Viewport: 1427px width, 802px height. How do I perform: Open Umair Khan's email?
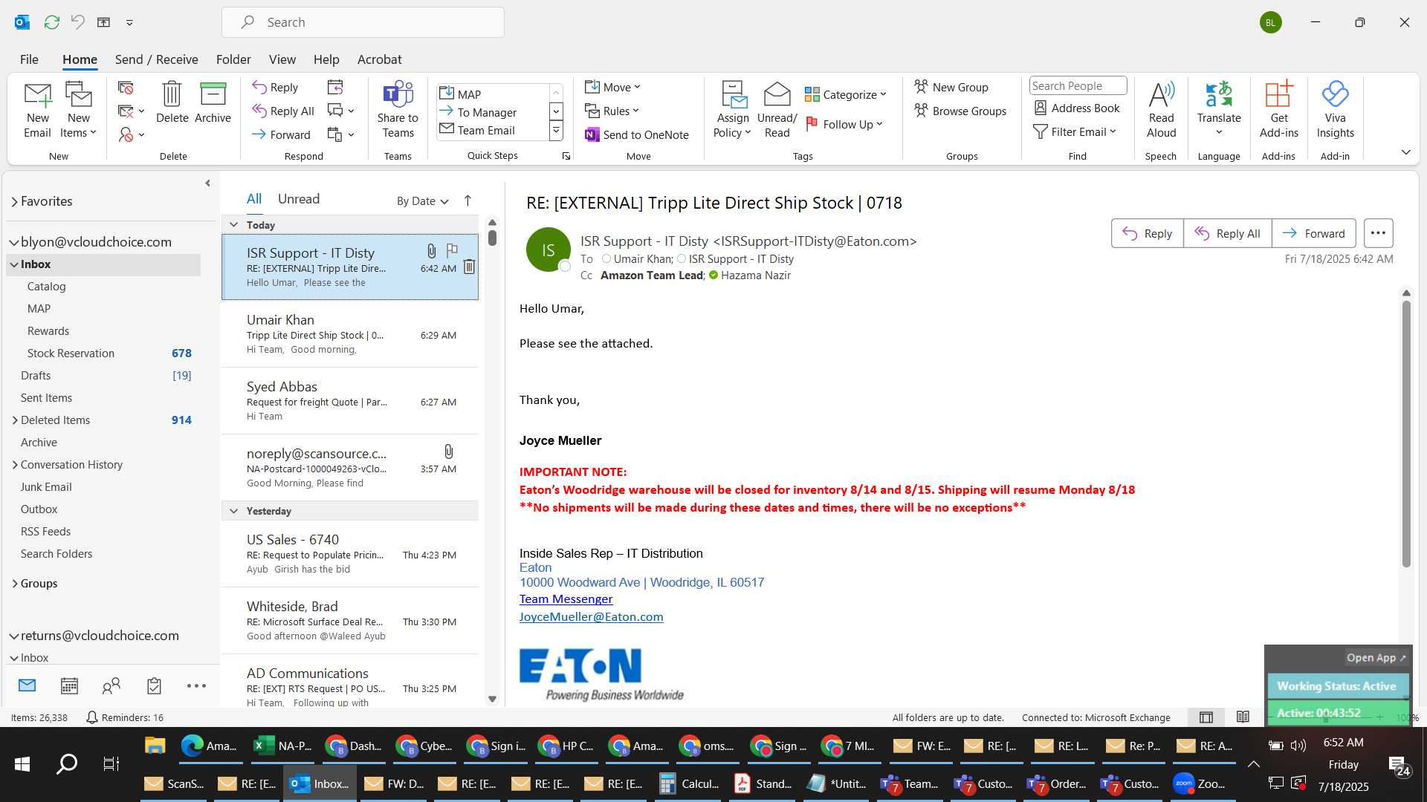pos(350,334)
